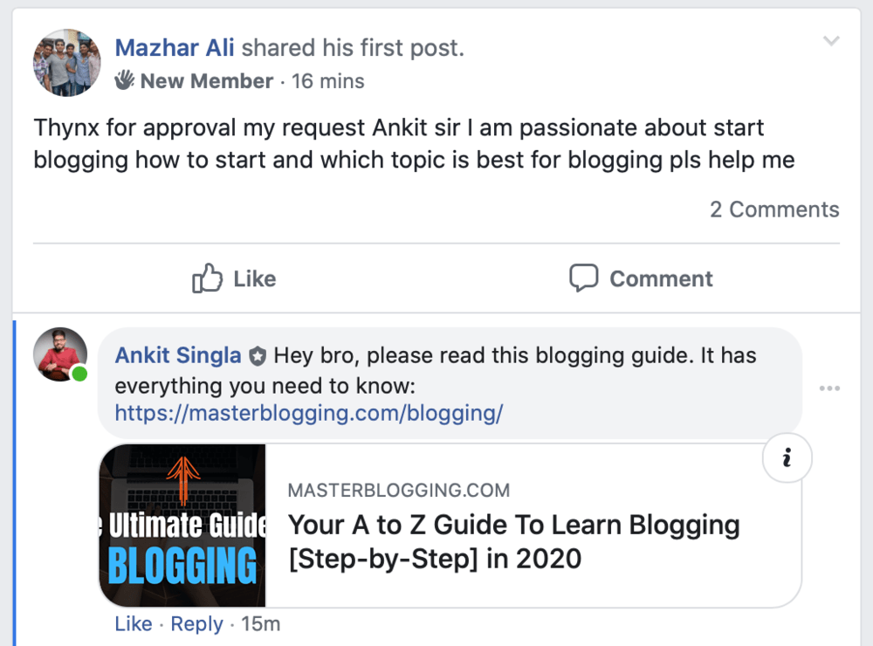The width and height of the screenshot is (873, 646).
Task: Click the Ultimate Guide Blogging thumbnail image
Action: (x=183, y=525)
